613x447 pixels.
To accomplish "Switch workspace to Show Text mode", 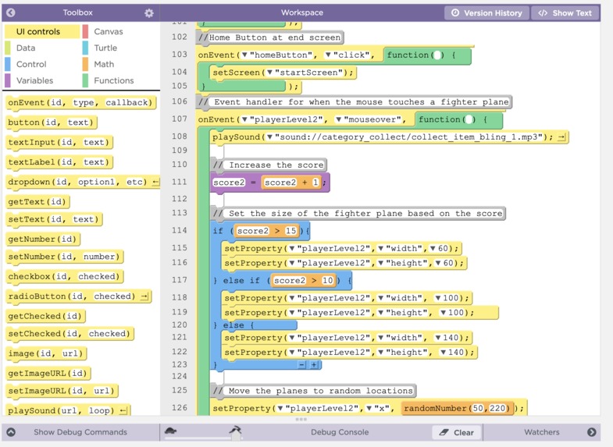I will [565, 13].
